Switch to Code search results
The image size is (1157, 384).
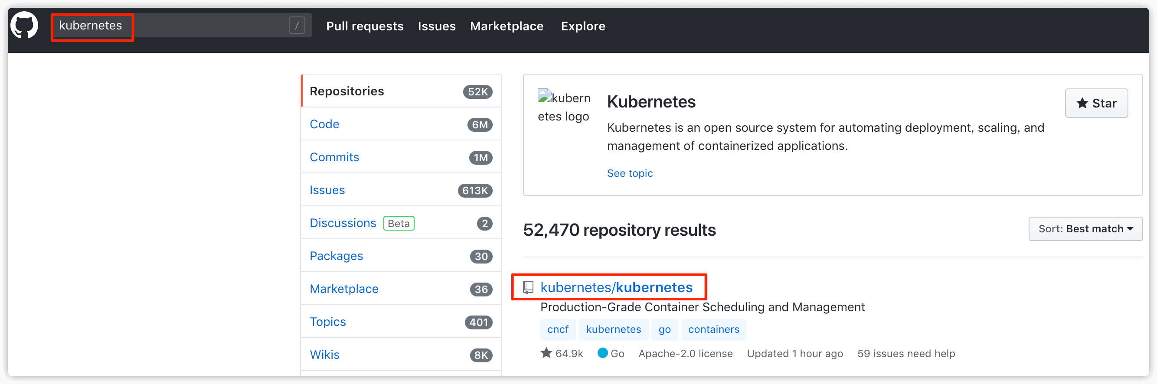401,124
